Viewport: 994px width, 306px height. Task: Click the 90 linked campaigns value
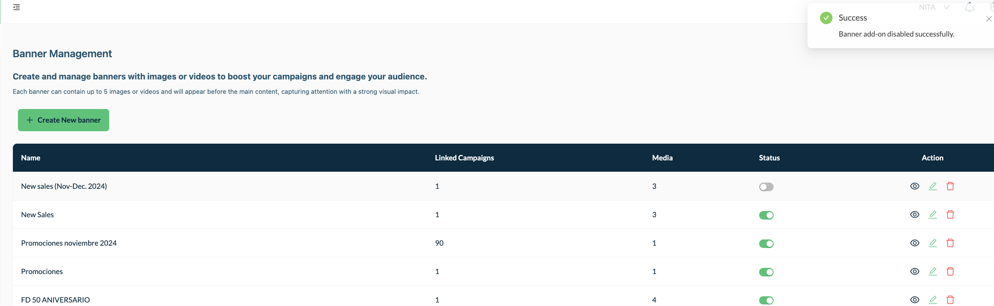[439, 243]
